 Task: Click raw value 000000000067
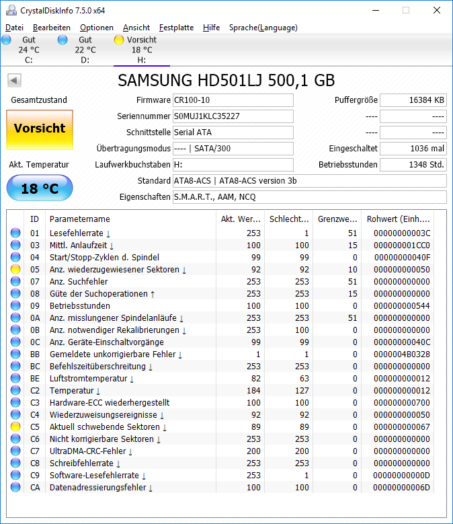point(402,426)
